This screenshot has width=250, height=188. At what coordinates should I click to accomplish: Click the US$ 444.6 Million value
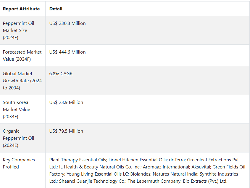(x=67, y=52)
